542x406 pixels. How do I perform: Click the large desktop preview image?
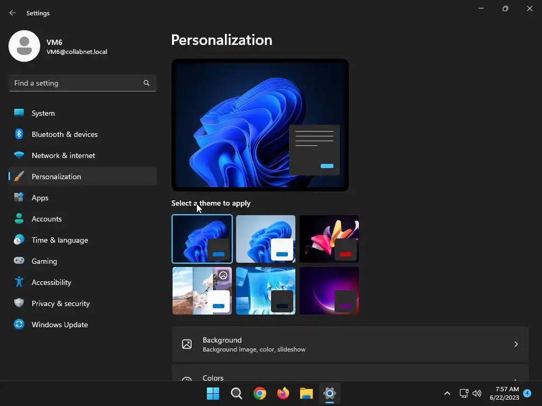260,125
